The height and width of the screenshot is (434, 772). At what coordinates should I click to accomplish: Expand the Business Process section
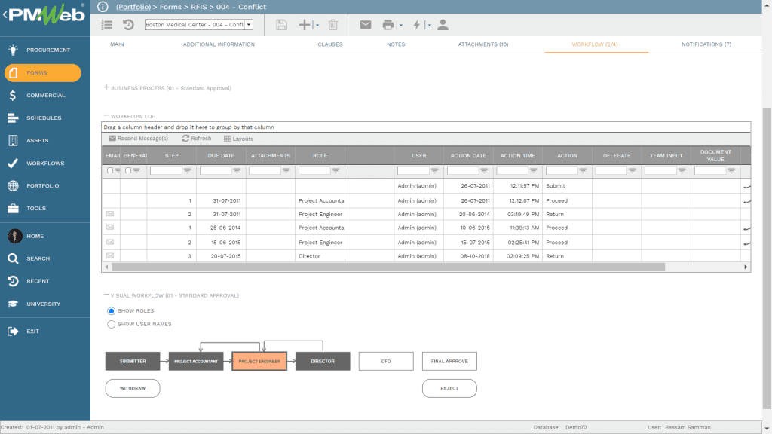coord(106,87)
